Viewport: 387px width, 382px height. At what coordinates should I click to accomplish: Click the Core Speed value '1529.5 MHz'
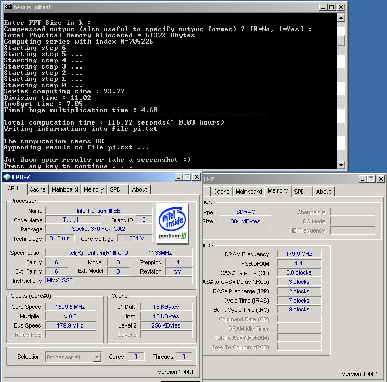tap(70, 307)
